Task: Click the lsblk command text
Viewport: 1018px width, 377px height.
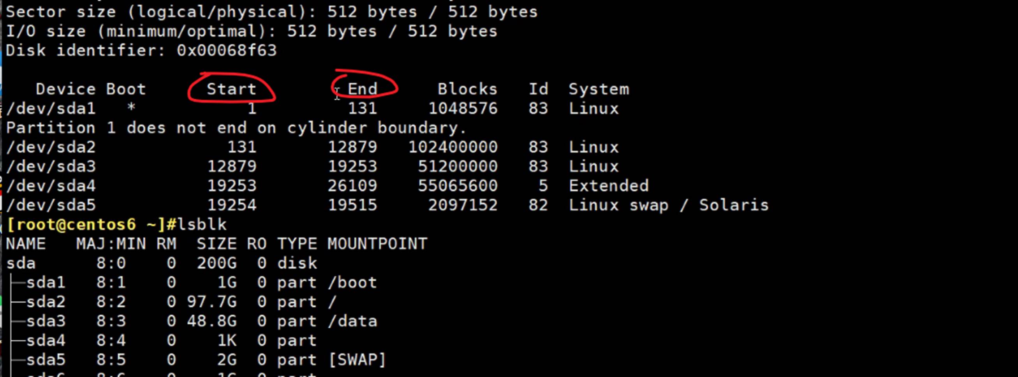Action: click(x=202, y=224)
